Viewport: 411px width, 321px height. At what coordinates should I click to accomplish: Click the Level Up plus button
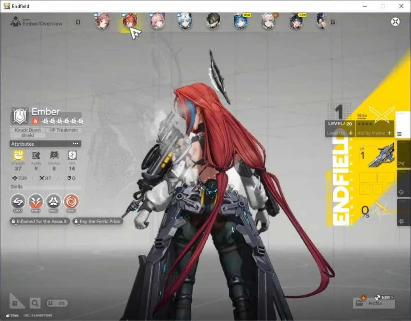pyautogui.click(x=351, y=133)
